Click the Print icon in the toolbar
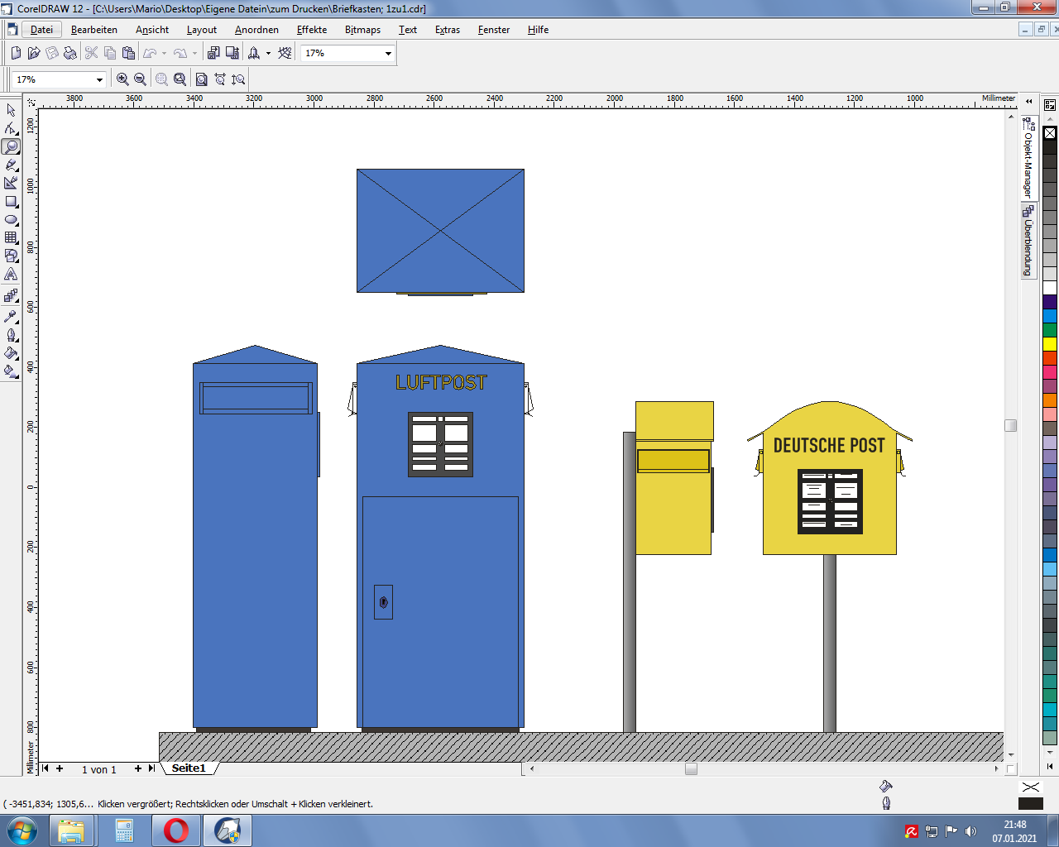This screenshot has height=847, width=1059. [x=70, y=53]
